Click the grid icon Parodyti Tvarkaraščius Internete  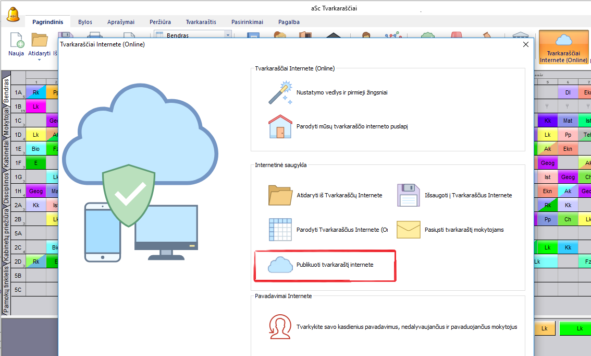(280, 229)
